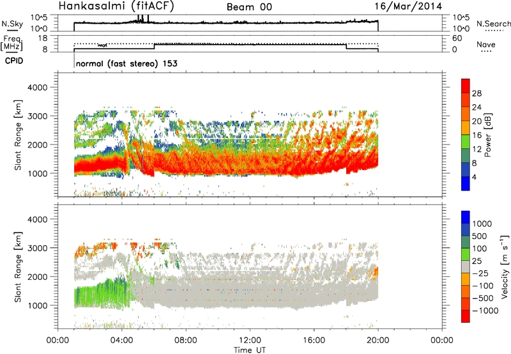Screen dimensions: 511x354
Task: Click power colorbar green segment between 12 and 16
Action: pyautogui.click(x=466, y=141)
